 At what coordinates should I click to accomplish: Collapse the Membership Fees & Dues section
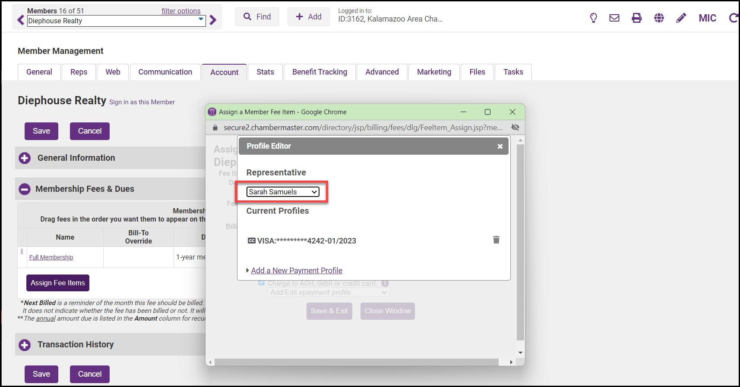pos(25,189)
